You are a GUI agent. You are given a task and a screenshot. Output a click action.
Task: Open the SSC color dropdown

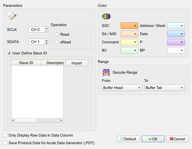click(x=129, y=25)
